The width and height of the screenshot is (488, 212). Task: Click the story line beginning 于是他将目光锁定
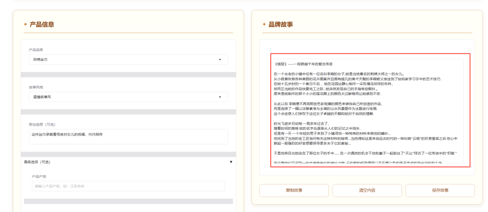coord(366,153)
